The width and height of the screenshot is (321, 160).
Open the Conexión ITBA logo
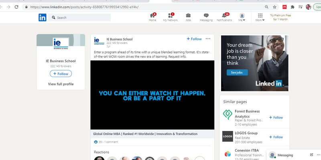tap(228, 154)
